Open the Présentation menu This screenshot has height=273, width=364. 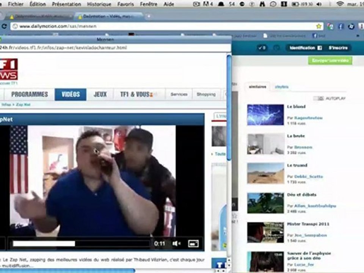click(x=66, y=4)
